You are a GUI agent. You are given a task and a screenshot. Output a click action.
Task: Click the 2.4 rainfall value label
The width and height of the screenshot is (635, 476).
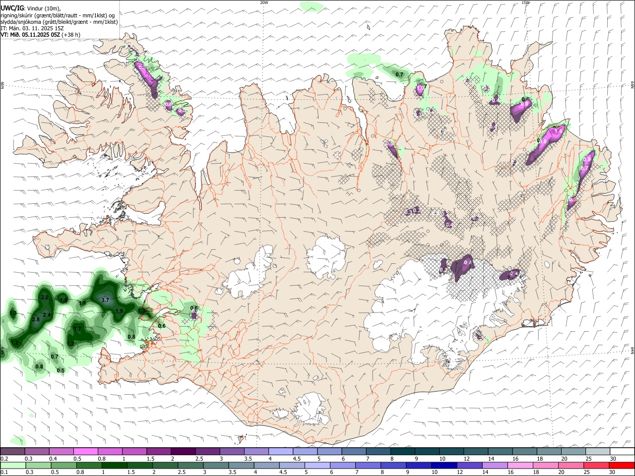pos(47,315)
